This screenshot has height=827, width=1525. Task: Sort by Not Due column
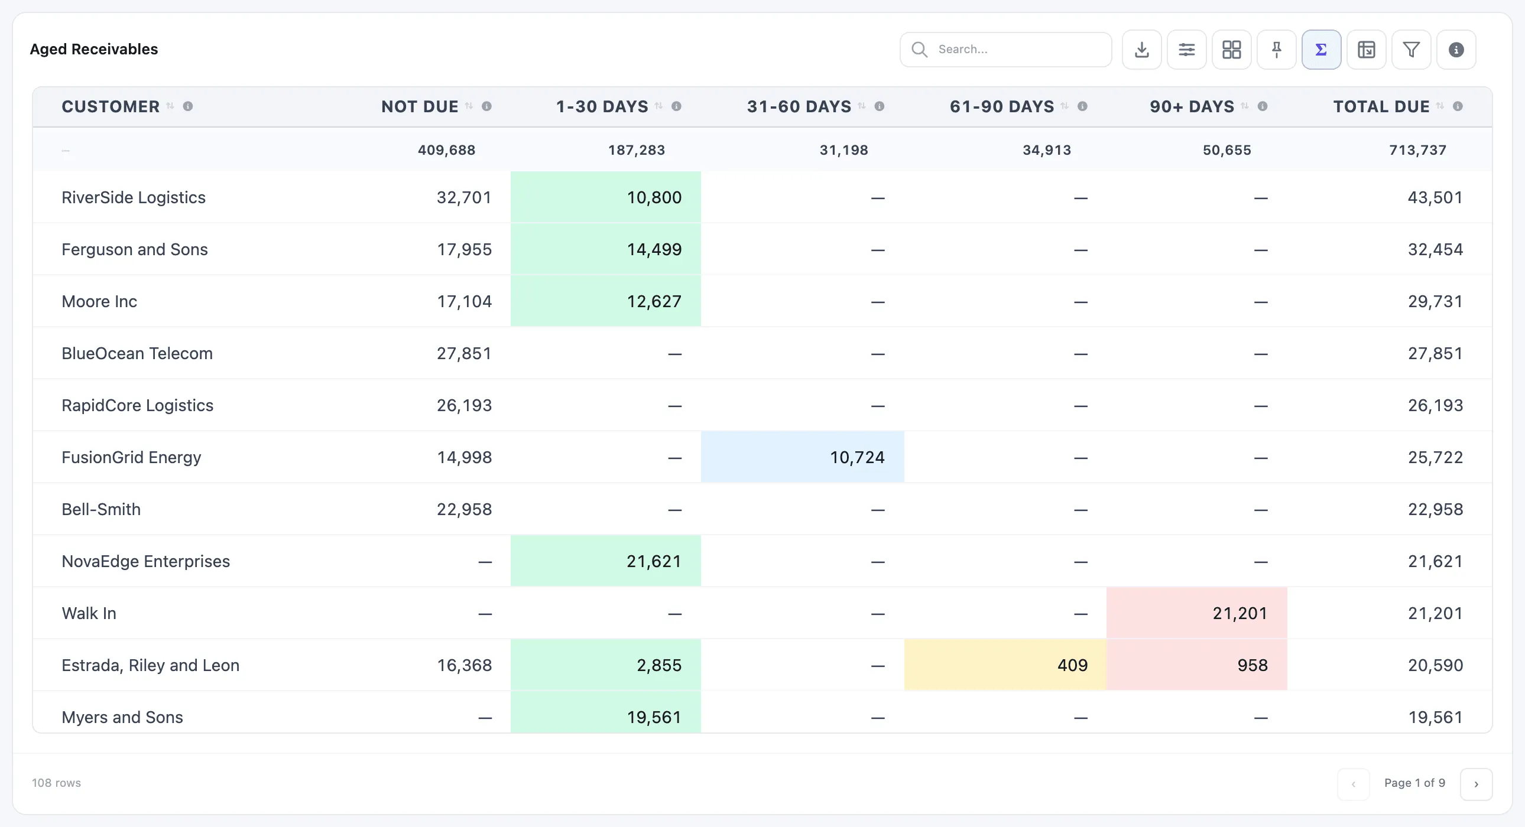click(x=469, y=106)
